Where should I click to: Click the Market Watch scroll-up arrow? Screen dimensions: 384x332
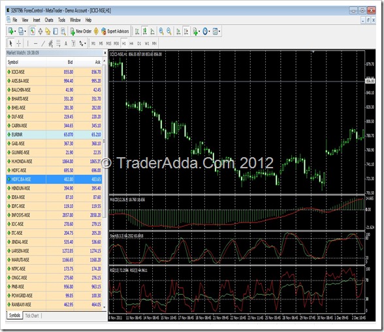tap(104, 61)
